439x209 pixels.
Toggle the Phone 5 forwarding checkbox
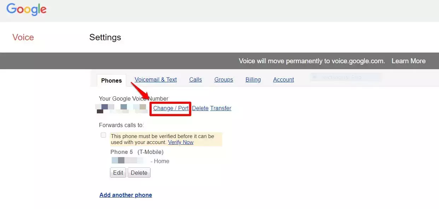click(103, 135)
